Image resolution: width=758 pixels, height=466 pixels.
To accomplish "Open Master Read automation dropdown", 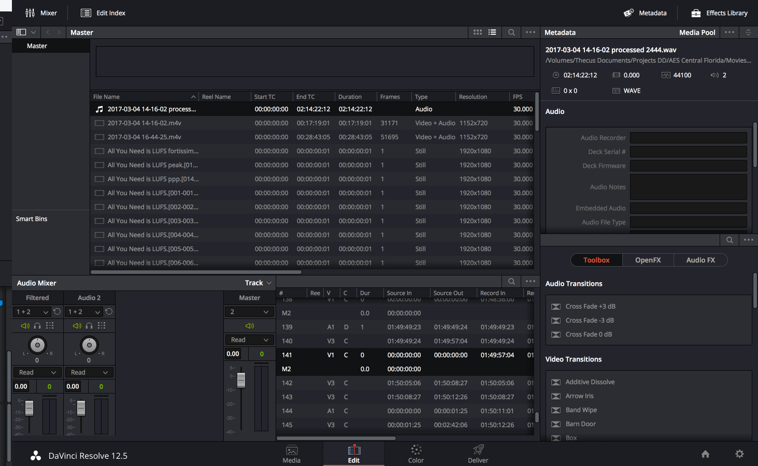I will pyautogui.click(x=250, y=340).
